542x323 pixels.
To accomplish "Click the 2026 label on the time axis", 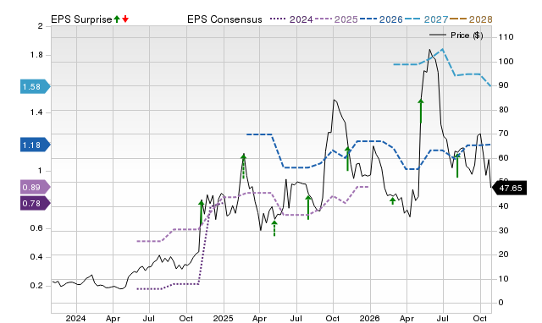I will (370, 318).
